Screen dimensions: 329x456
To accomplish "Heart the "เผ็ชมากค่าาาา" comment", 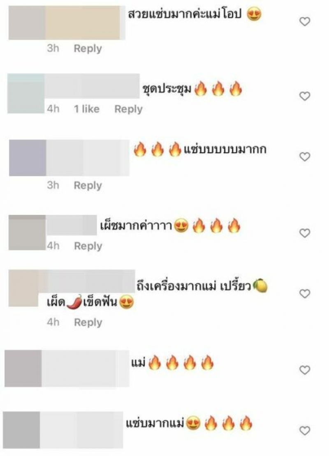I will tap(305, 233).
